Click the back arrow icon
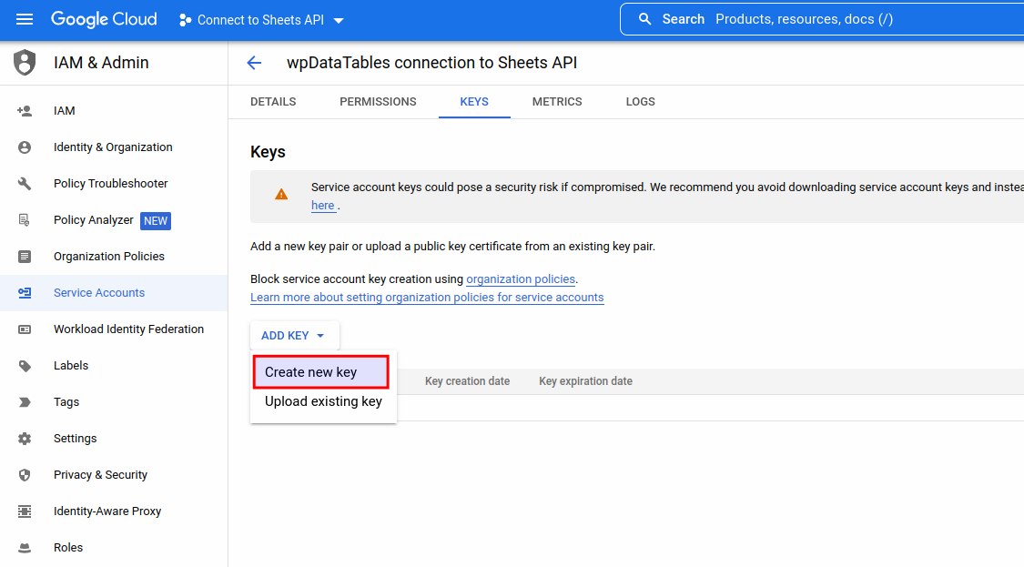This screenshot has height=567, width=1024. click(254, 63)
